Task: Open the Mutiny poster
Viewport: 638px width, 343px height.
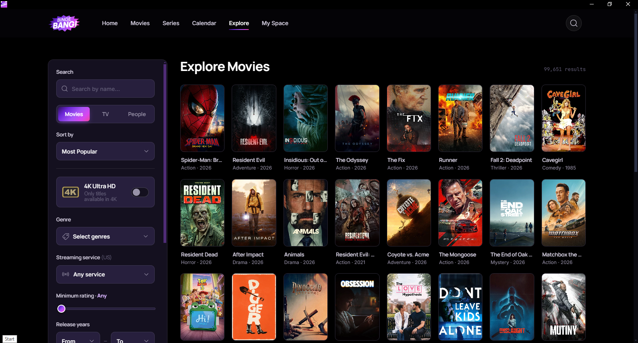Action: [x=563, y=307]
